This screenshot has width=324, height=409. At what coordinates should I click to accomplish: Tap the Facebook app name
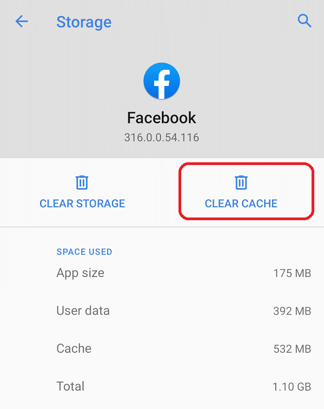pos(162,117)
